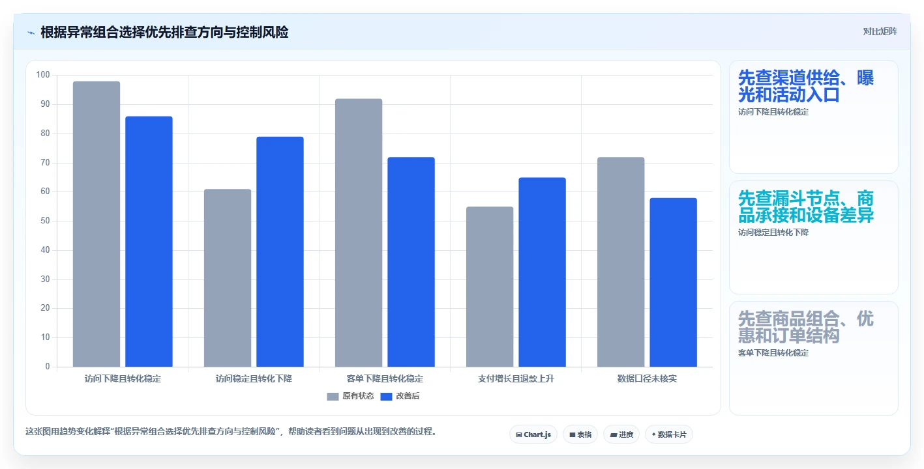Click blue bar for 访问下降且转化稳定

coord(149,242)
